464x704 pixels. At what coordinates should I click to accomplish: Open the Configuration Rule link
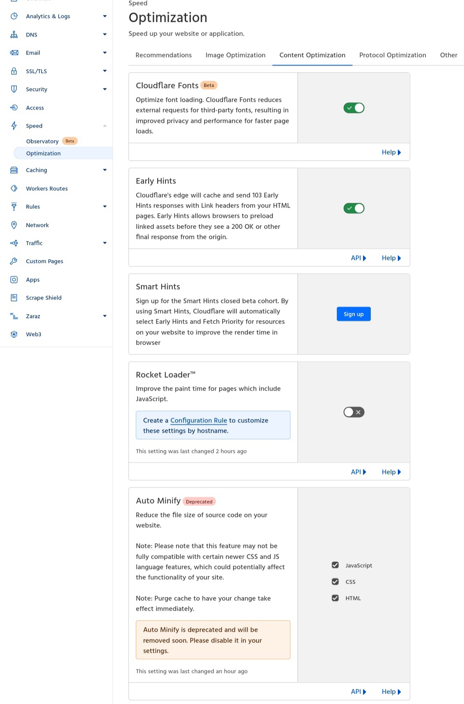pyautogui.click(x=198, y=420)
